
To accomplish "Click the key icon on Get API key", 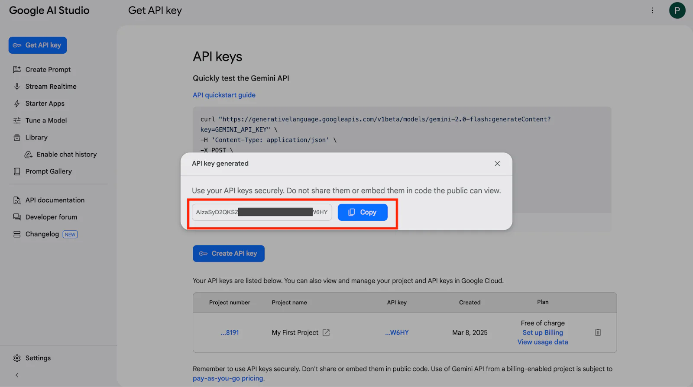I will coord(17,45).
